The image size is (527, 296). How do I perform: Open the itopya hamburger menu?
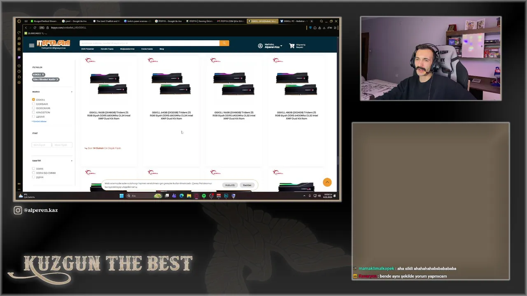pos(32,45)
